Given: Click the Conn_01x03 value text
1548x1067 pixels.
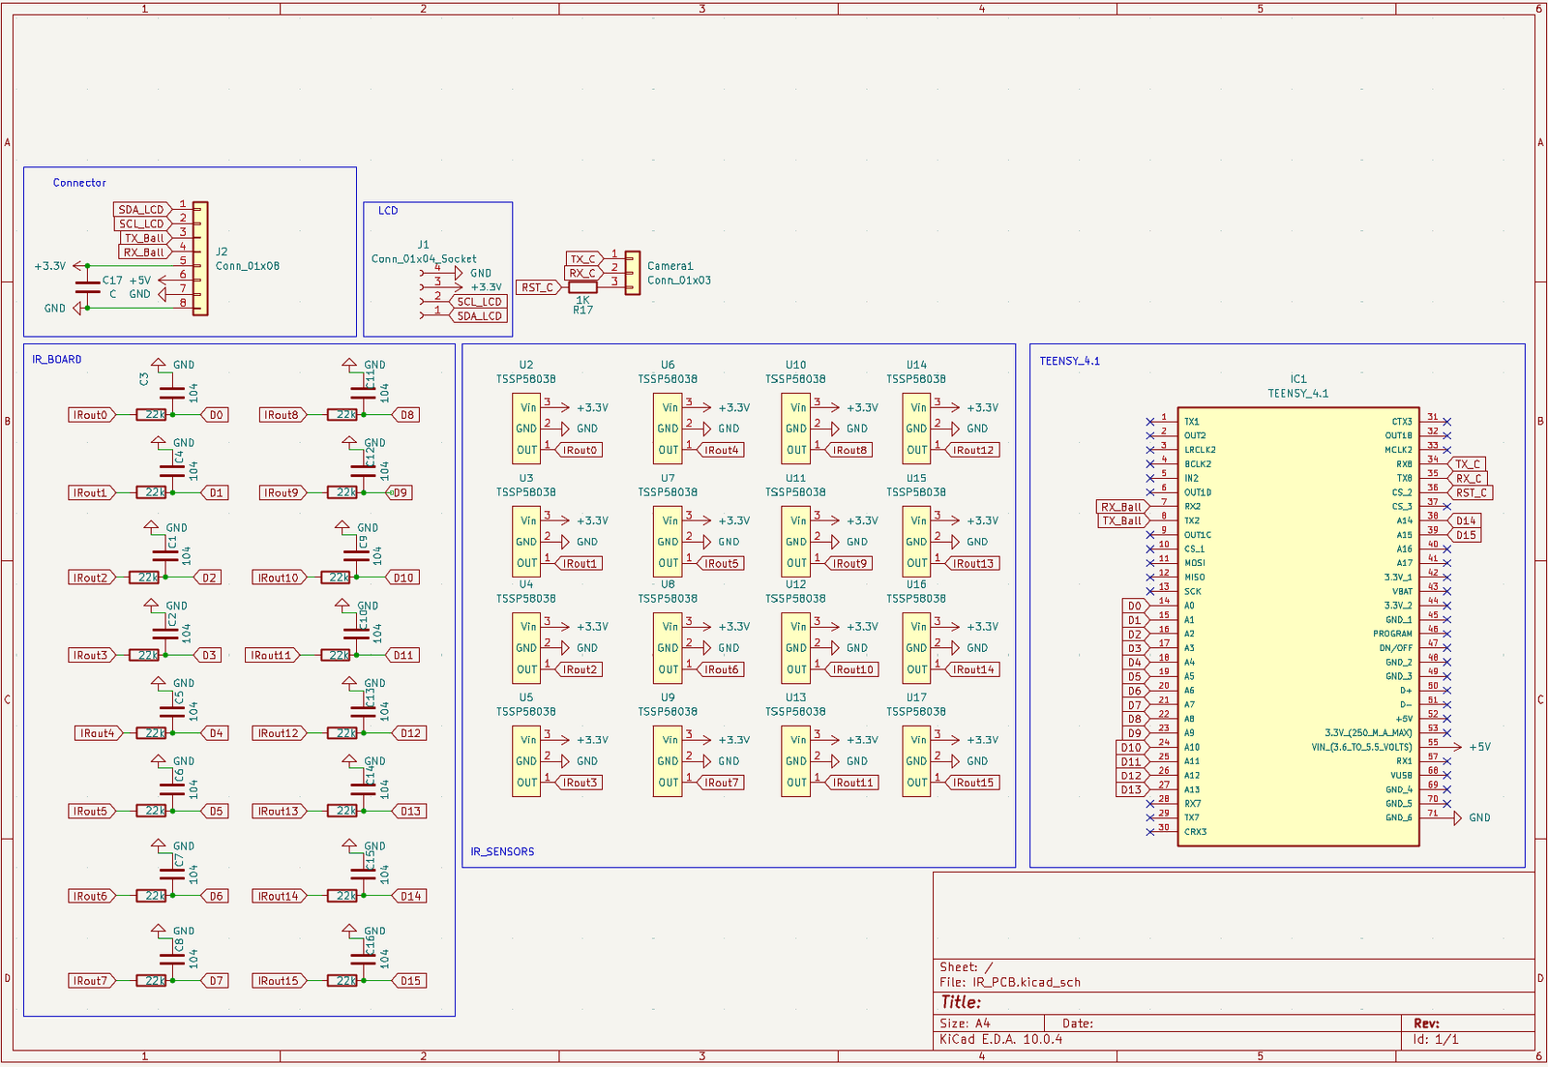Looking at the screenshot, I should (x=679, y=281).
